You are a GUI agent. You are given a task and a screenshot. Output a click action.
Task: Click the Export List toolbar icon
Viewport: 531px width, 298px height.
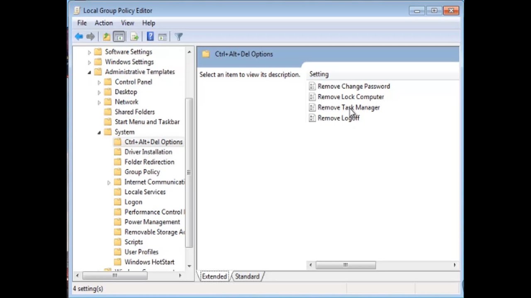point(134,37)
